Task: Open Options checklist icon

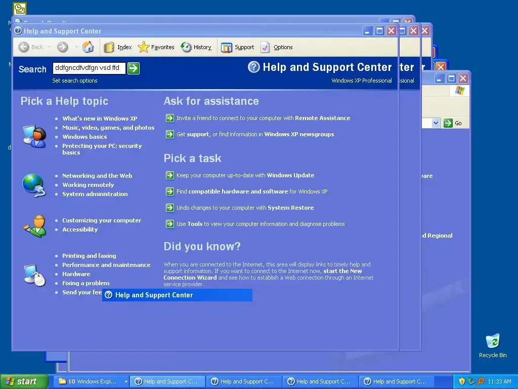Action: pos(265,47)
